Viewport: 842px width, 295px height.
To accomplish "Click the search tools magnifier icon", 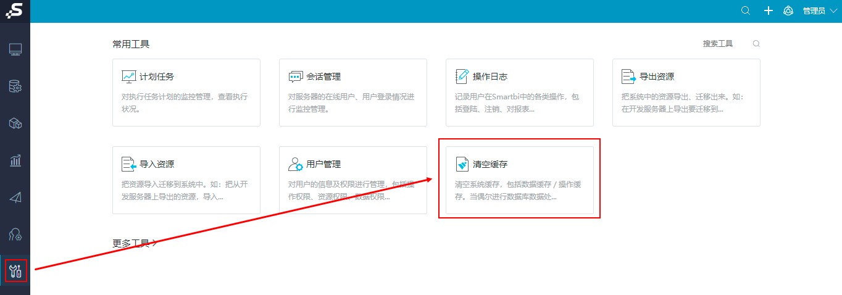I will (756, 44).
